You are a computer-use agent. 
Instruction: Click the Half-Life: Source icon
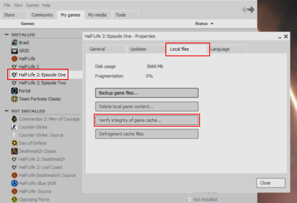pos(14,191)
